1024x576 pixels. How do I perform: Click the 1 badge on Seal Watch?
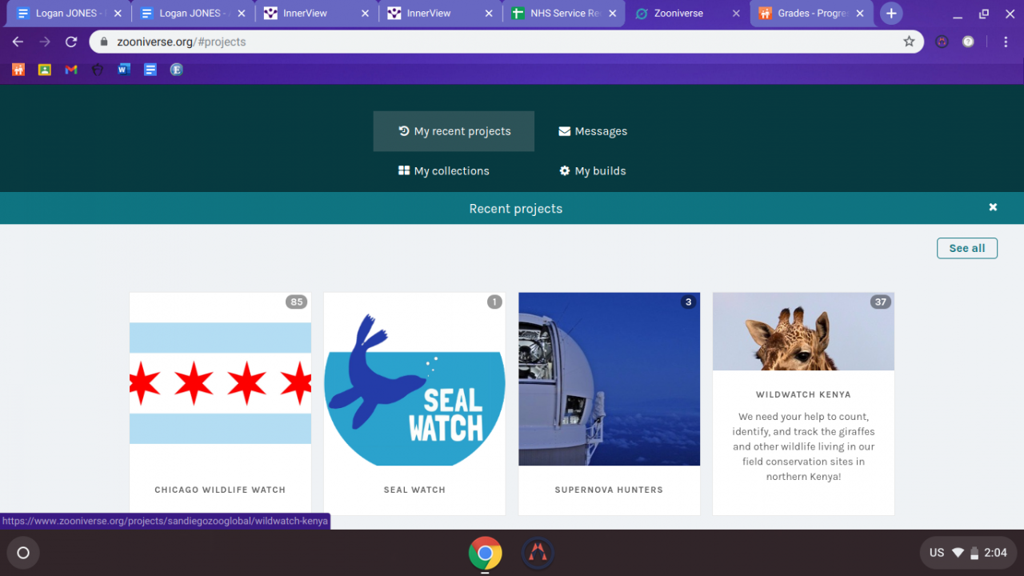click(x=494, y=302)
